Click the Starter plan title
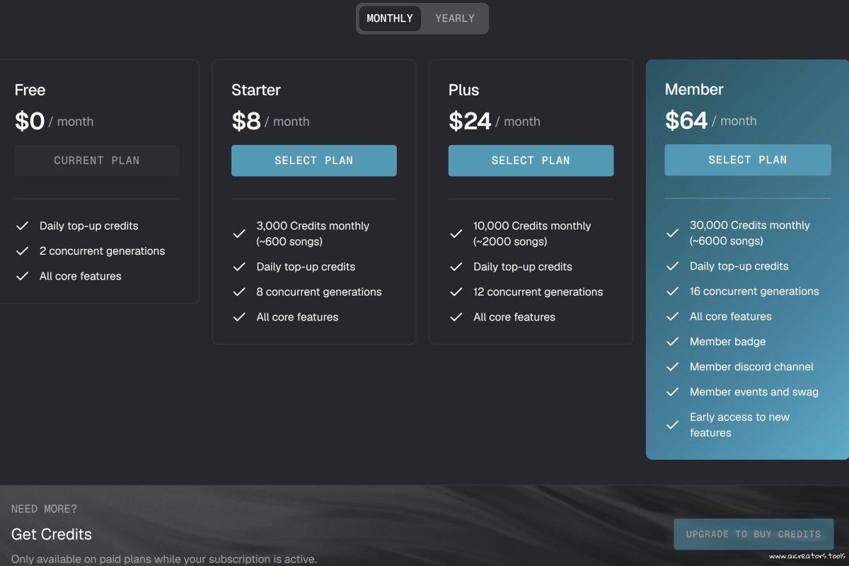The height and width of the screenshot is (566, 849). [x=256, y=90]
